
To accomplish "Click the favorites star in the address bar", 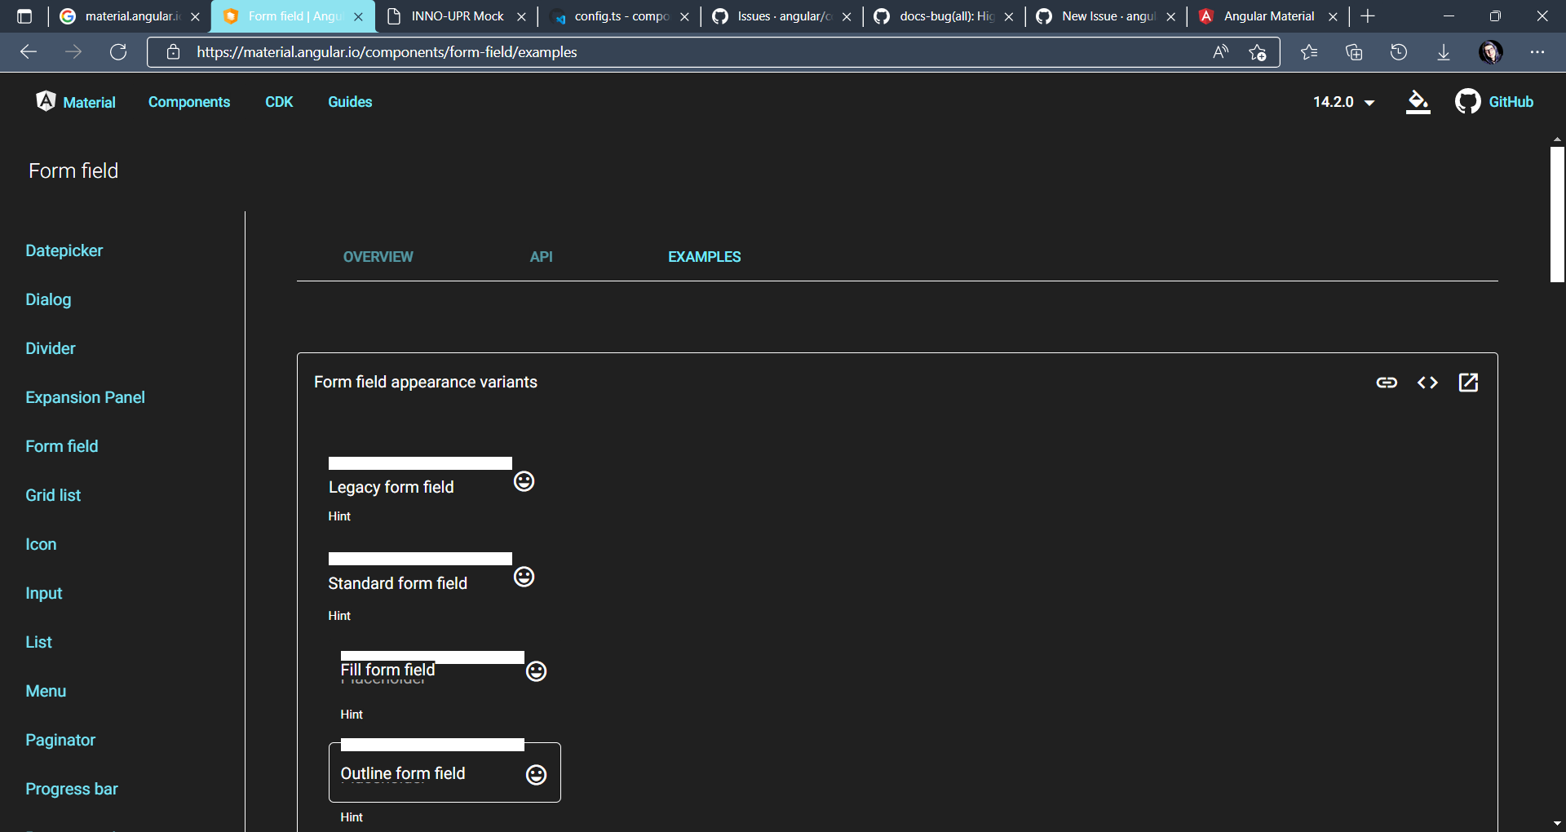I will pyautogui.click(x=1258, y=52).
